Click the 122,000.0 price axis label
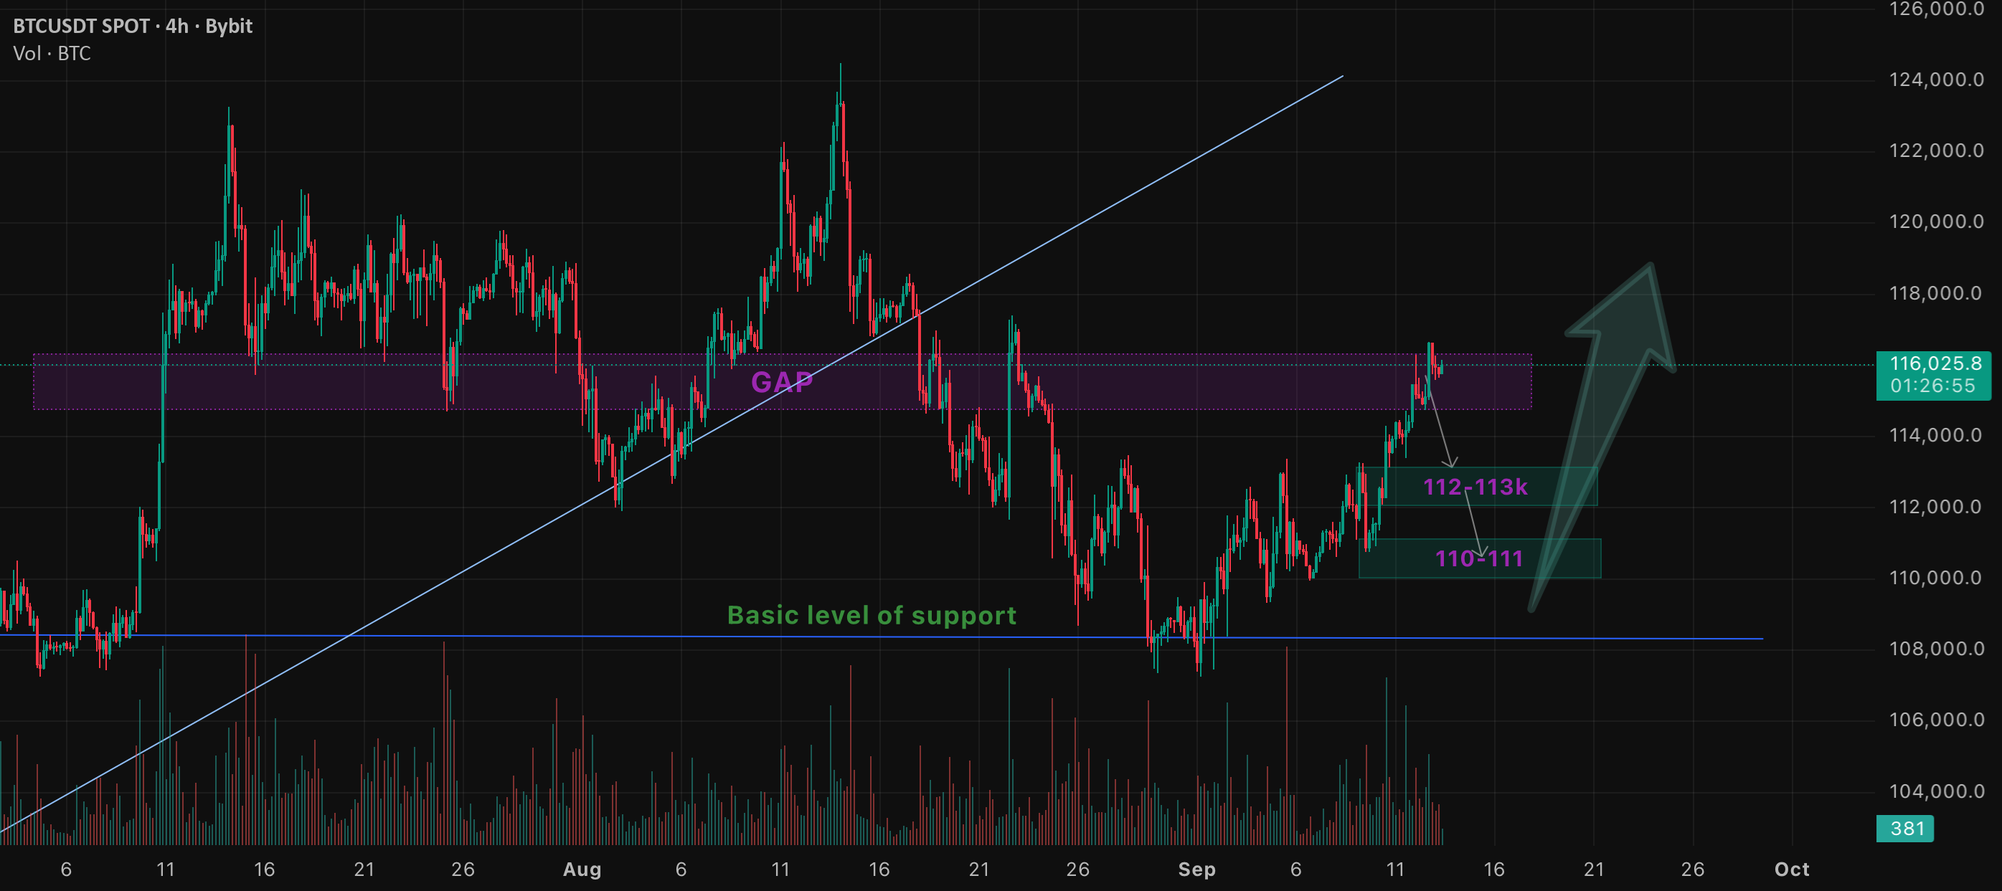The image size is (2002, 891). [1936, 151]
